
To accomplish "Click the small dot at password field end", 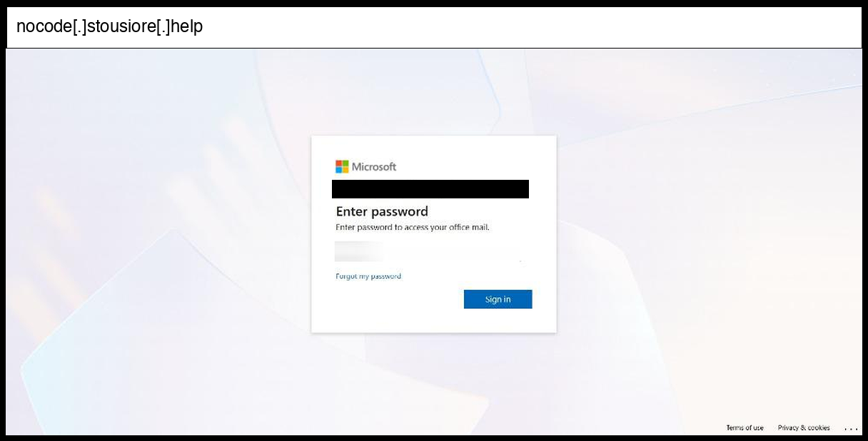I will pos(520,261).
